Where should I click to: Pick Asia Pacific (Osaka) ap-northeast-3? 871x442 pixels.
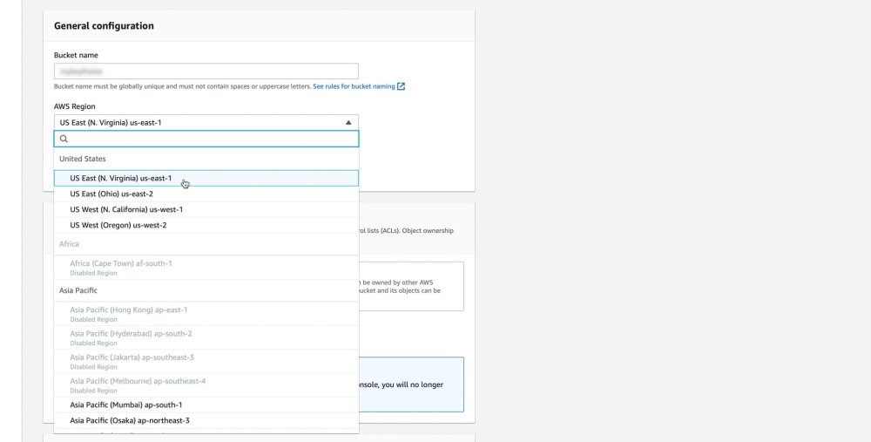[206, 420]
